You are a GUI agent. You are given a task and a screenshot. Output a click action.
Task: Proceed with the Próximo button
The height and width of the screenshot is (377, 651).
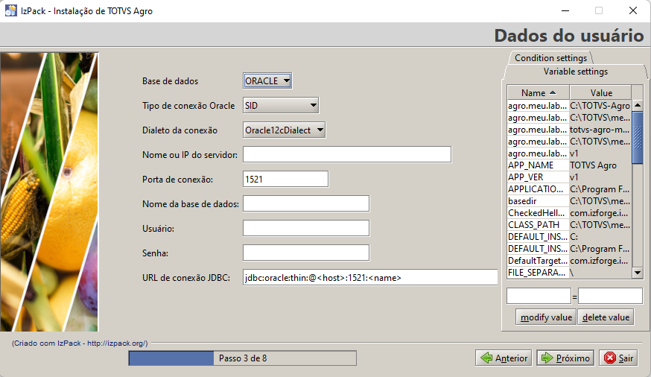(565, 358)
